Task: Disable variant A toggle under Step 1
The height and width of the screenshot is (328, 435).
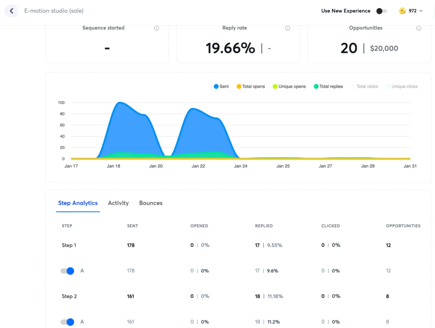Action: click(x=67, y=271)
